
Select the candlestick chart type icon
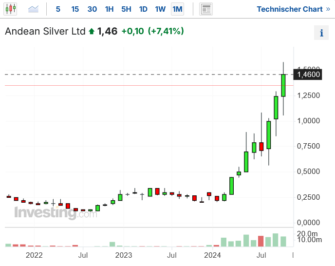pyautogui.click(x=10, y=9)
